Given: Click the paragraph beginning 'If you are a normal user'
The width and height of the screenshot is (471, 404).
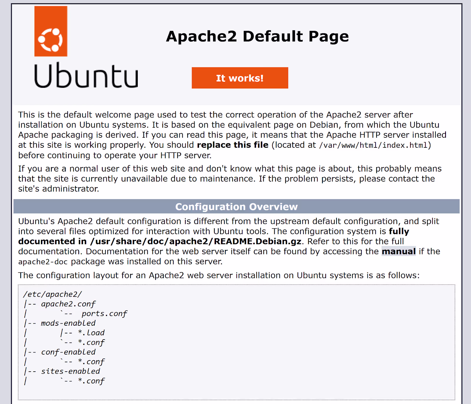Looking at the screenshot, I should [230, 179].
